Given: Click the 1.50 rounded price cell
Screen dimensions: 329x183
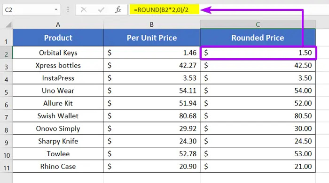Looking at the screenshot, I should [258, 53].
